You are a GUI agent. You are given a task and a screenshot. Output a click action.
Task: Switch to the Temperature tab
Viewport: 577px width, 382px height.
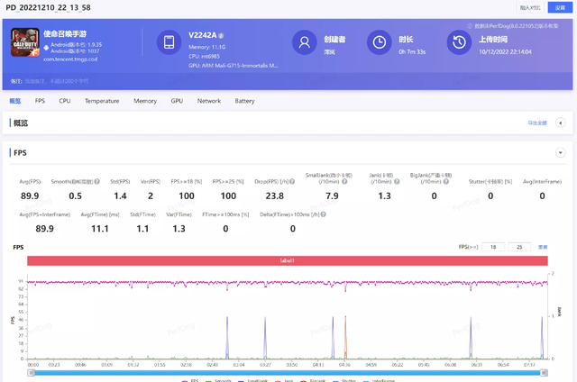pos(102,101)
